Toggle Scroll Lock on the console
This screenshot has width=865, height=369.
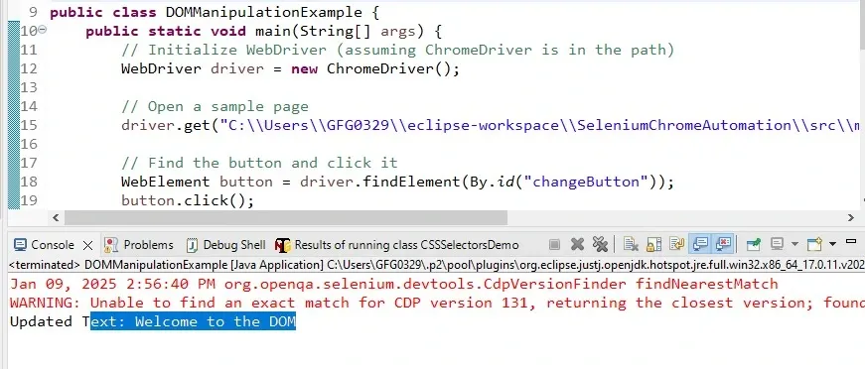[x=653, y=244]
